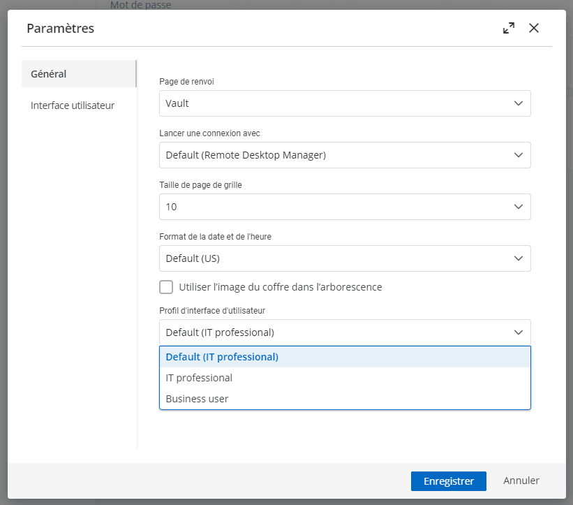Click the Profil d'interface field showing Default (IT professional)

coord(335,332)
